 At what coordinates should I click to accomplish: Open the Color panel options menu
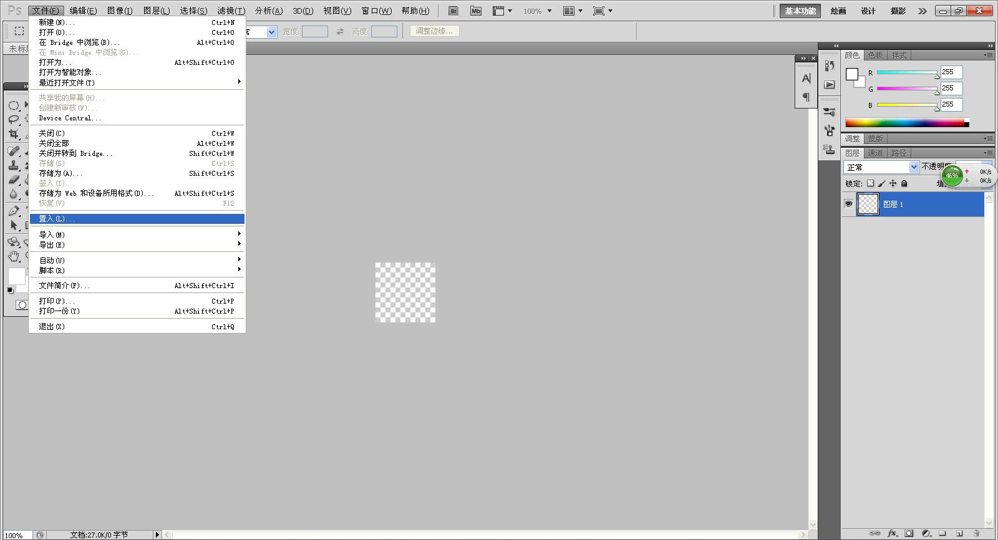click(988, 55)
